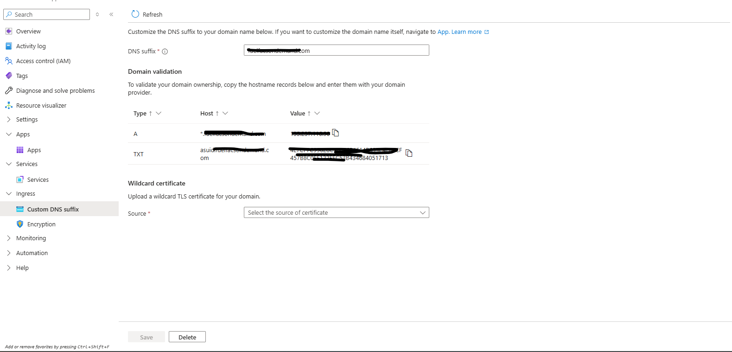Click the Services icon in sidebar
Viewport: 732px width, 352px height.
click(x=20, y=179)
